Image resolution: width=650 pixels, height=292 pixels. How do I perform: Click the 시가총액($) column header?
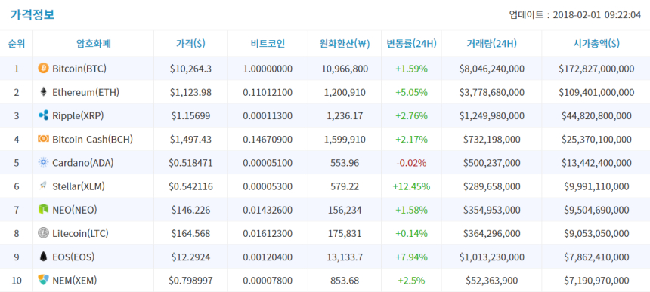(x=596, y=44)
